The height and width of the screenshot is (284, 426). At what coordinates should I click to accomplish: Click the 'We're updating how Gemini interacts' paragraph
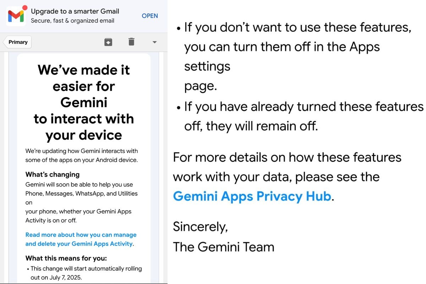81,155
